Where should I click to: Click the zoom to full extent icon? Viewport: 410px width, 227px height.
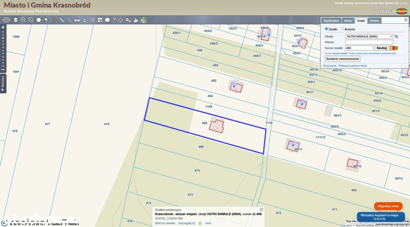click(x=39, y=20)
